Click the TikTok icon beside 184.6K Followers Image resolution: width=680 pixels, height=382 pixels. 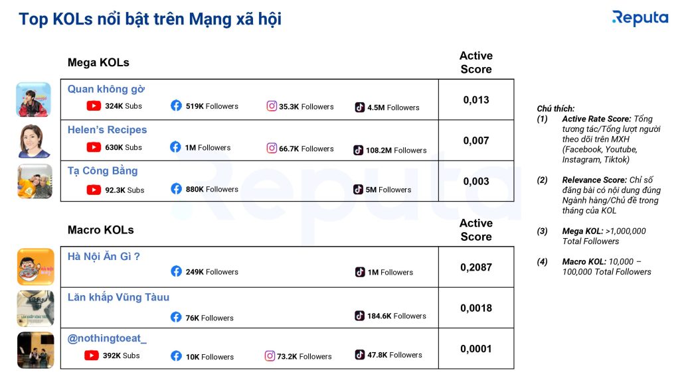click(x=360, y=316)
